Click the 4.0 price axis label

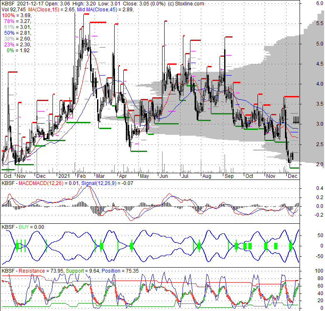coord(320,84)
